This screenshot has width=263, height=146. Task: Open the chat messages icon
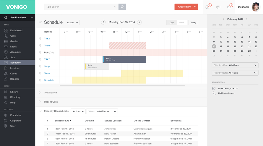point(218,7)
